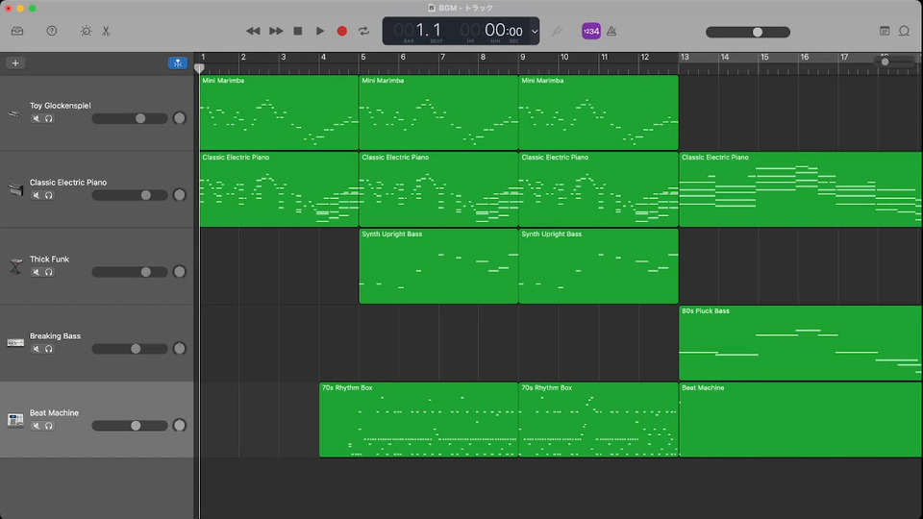Open the Loop Browser

coord(904,31)
